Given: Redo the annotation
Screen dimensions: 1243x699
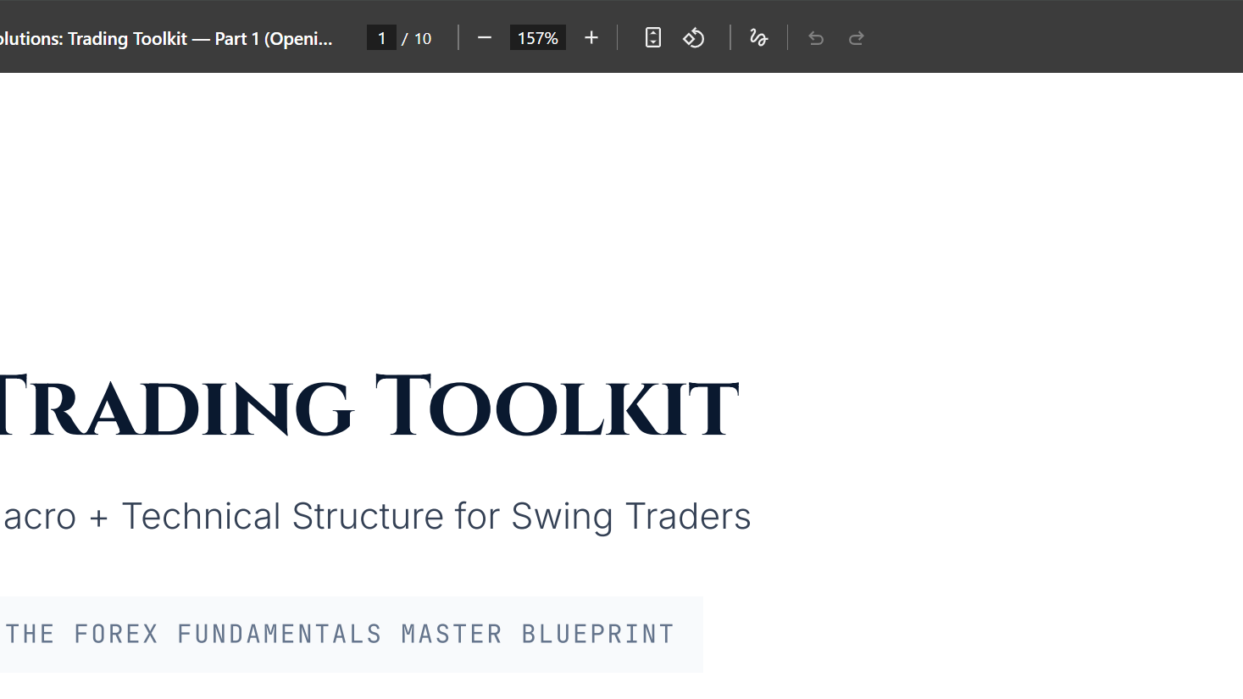Looking at the screenshot, I should 857,38.
